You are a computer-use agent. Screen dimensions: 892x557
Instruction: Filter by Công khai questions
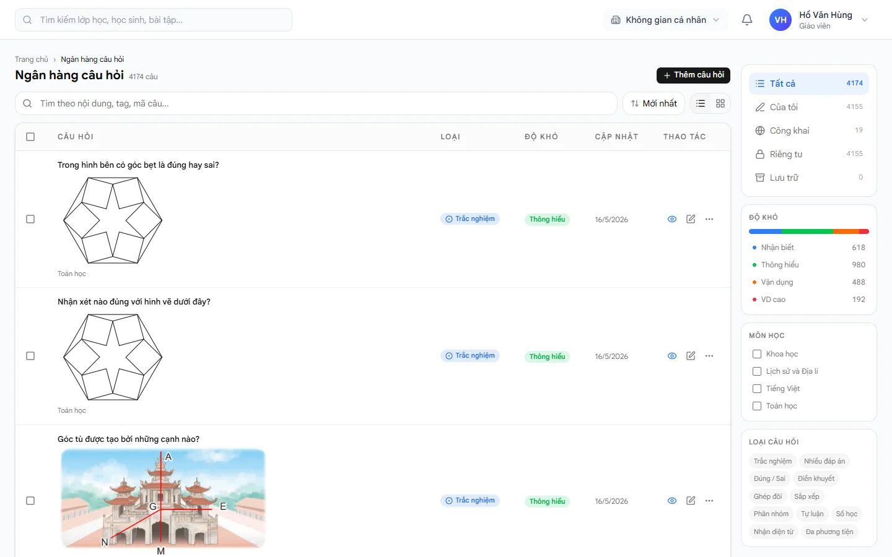tap(809, 131)
